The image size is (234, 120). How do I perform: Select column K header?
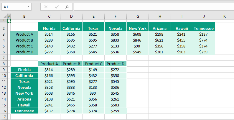tap(224, 17)
